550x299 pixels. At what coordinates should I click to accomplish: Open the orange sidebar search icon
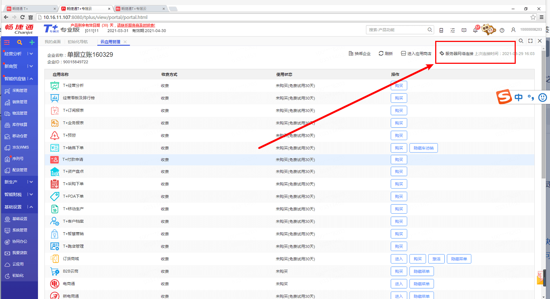point(20,42)
